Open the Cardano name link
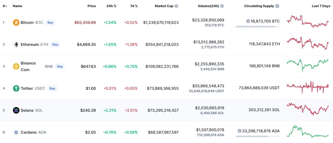This screenshot has width=333, height=143. pos(29,132)
